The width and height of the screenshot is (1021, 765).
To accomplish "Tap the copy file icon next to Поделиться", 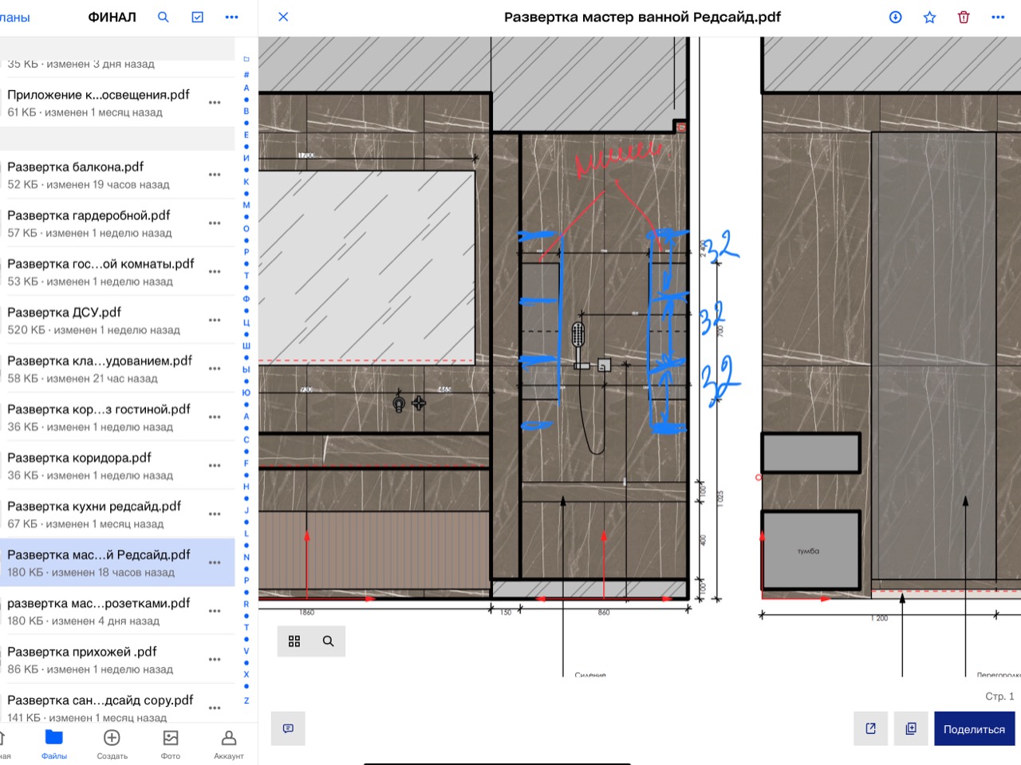I will click(911, 728).
